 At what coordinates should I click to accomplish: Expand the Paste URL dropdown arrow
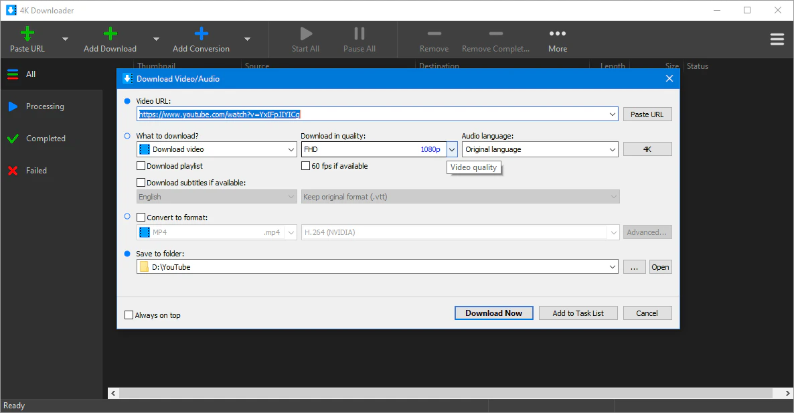click(65, 39)
